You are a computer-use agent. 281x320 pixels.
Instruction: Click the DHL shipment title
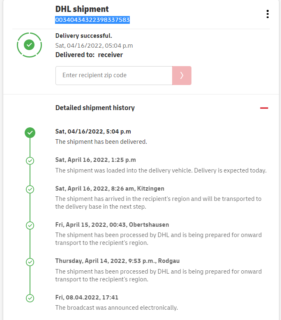(82, 9)
